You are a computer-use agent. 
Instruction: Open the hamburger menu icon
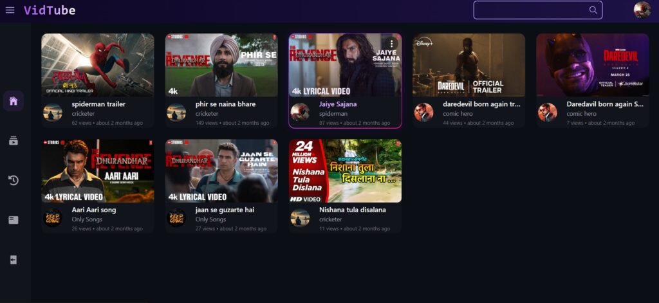(10, 10)
